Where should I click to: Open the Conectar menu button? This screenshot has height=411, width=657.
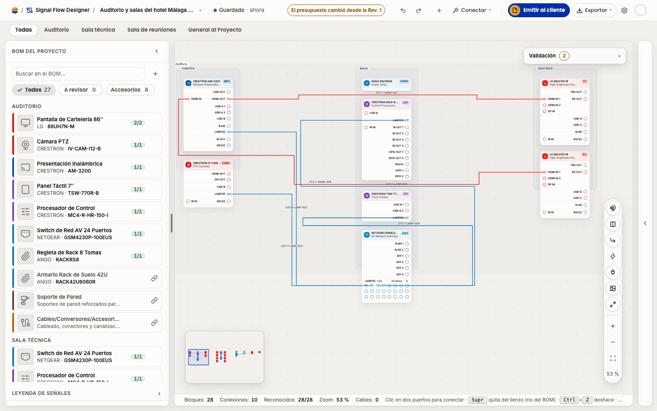(x=472, y=10)
